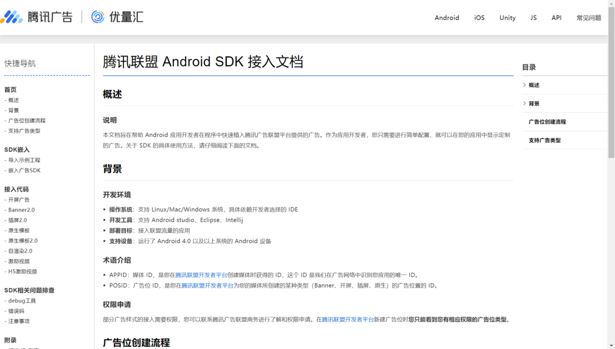The width and height of the screenshot is (615, 349).
Task: Click the 说明 subheading
Action: click(x=110, y=120)
